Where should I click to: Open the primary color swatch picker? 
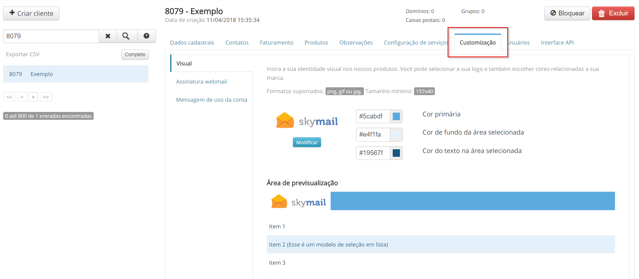(396, 116)
